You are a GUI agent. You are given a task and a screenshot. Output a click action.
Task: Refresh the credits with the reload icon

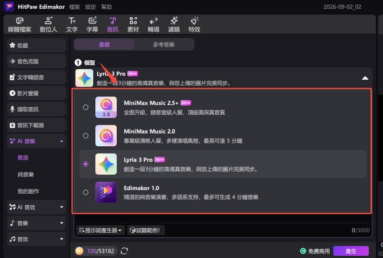(125, 251)
